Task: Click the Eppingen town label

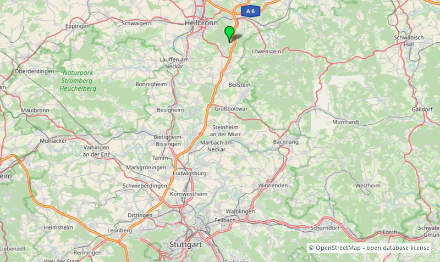Action: pos(78,26)
